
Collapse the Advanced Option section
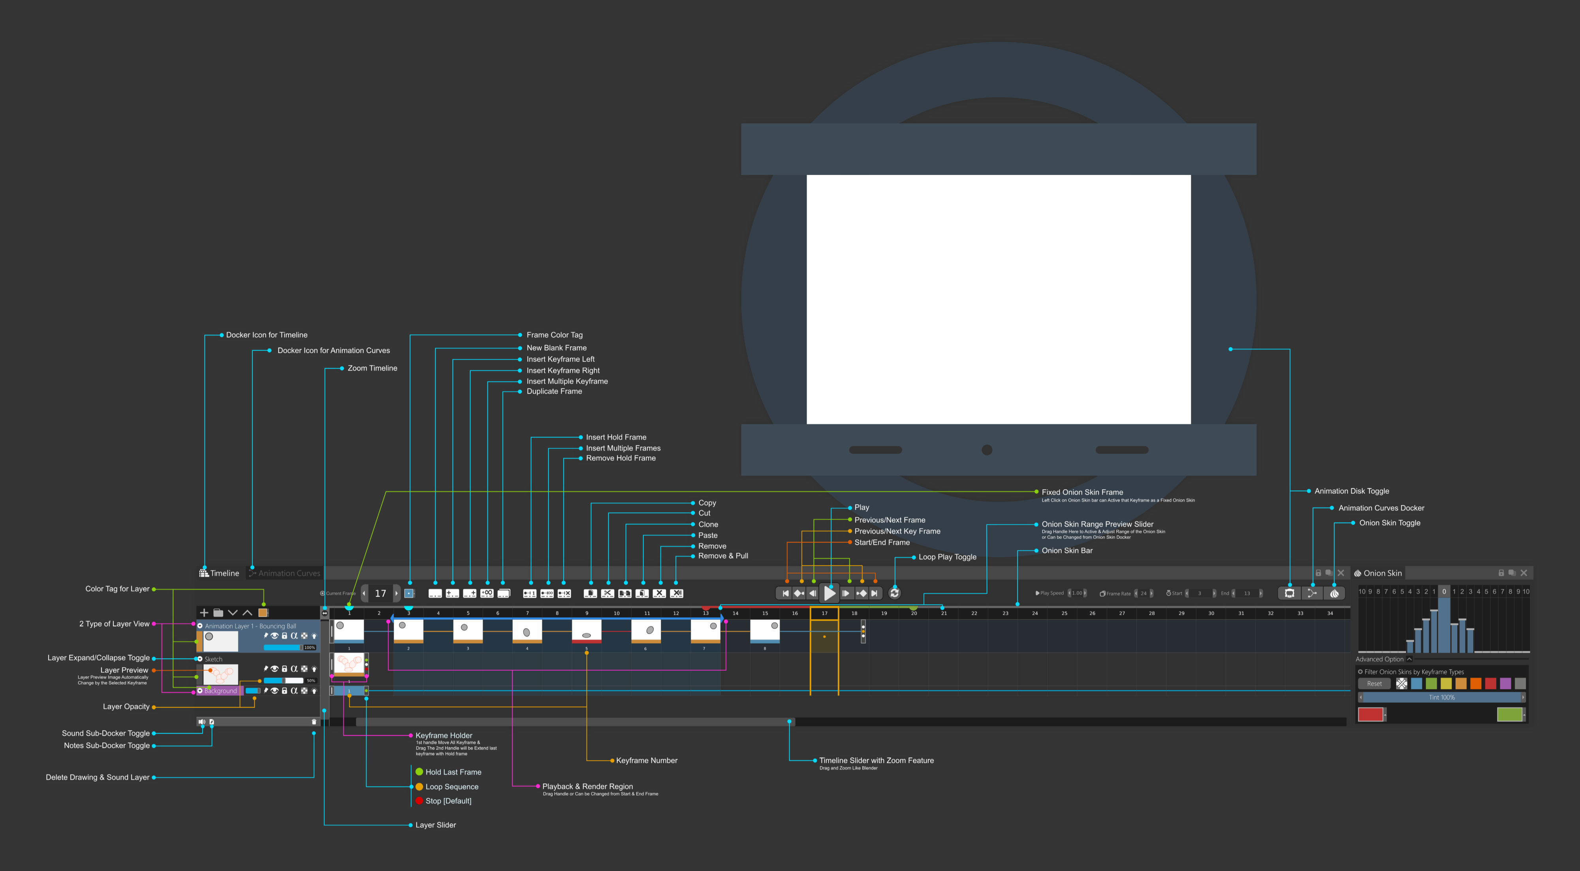point(1409,659)
